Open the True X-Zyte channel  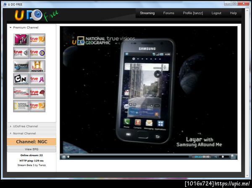point(21,53)
